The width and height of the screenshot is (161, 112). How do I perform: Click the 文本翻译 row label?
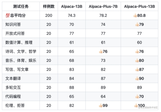(13, 78)
